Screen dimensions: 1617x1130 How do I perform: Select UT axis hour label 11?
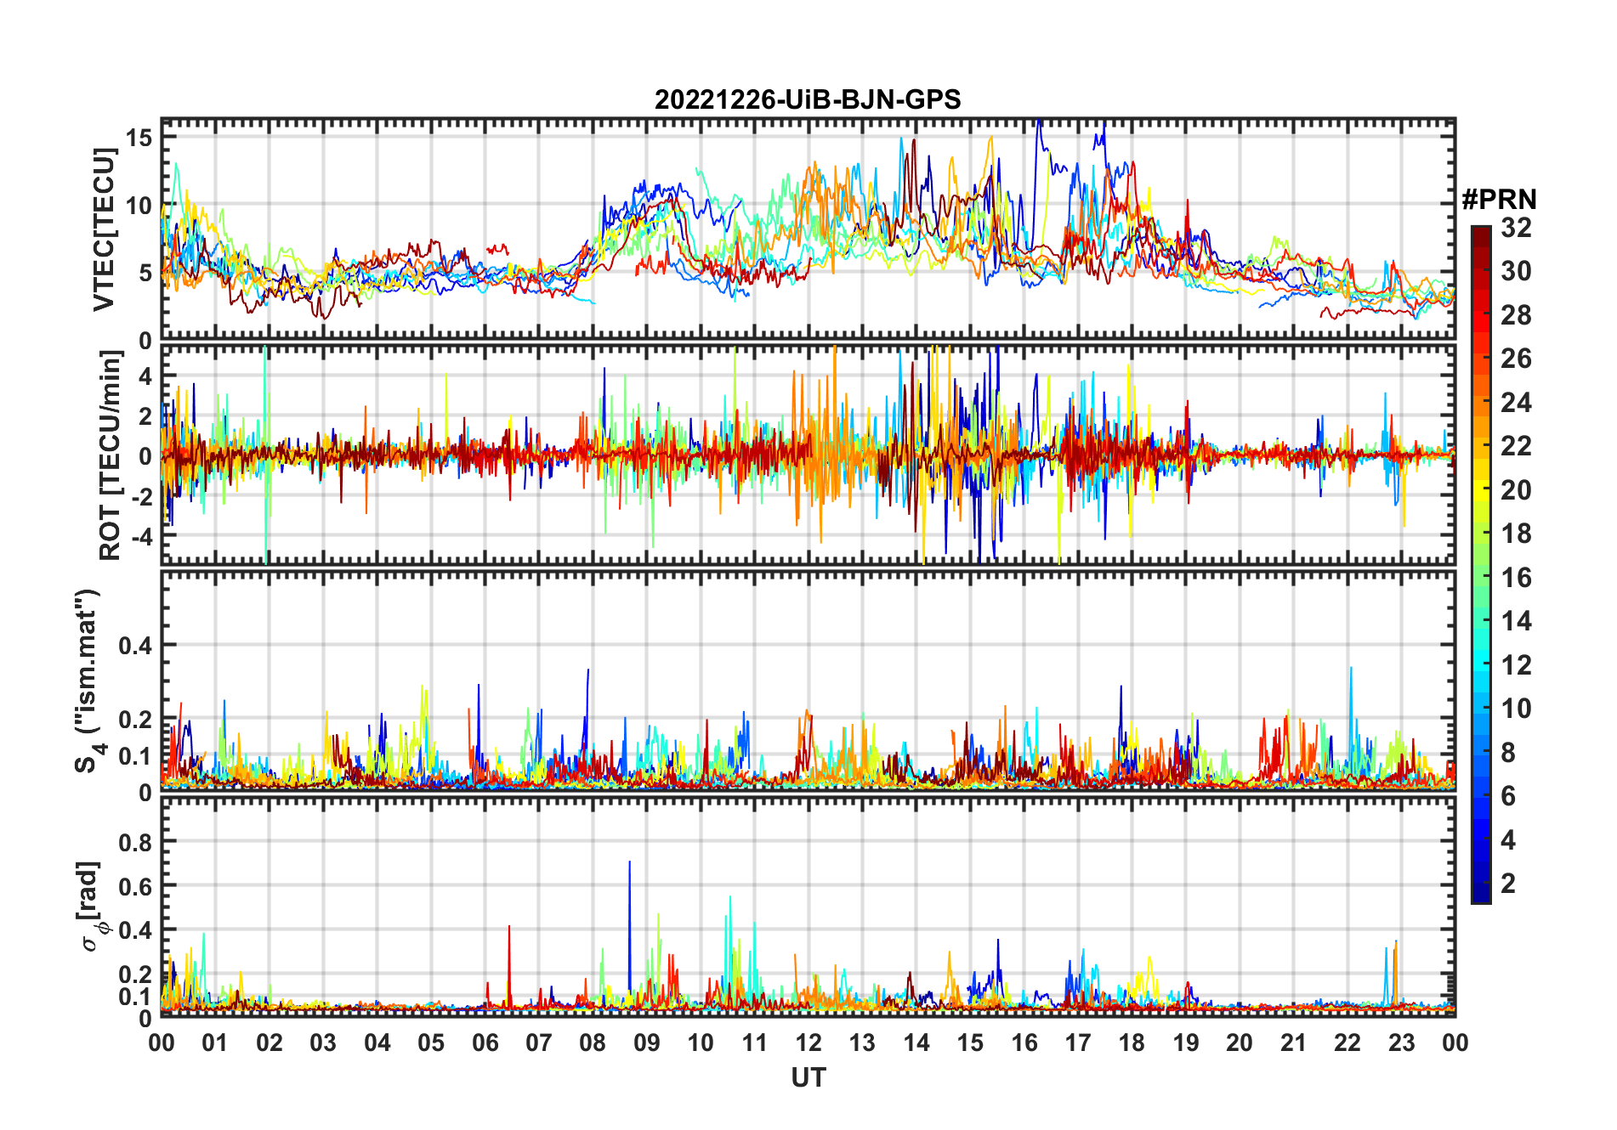(754, 1042)
